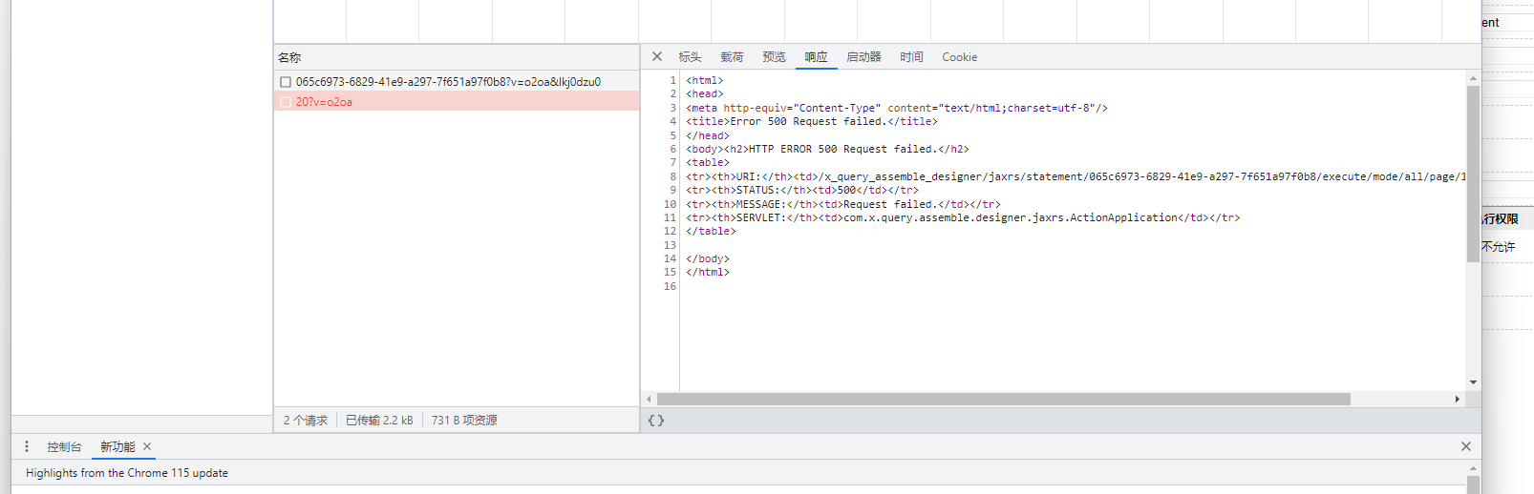The height and width of the screenshot is (494, 1534).
Task: Close the request details panel
Action: pyautogui.click(x=657, y=57)
